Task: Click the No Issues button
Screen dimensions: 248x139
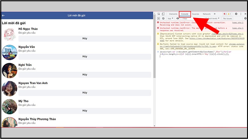Action: click(228, 19)
